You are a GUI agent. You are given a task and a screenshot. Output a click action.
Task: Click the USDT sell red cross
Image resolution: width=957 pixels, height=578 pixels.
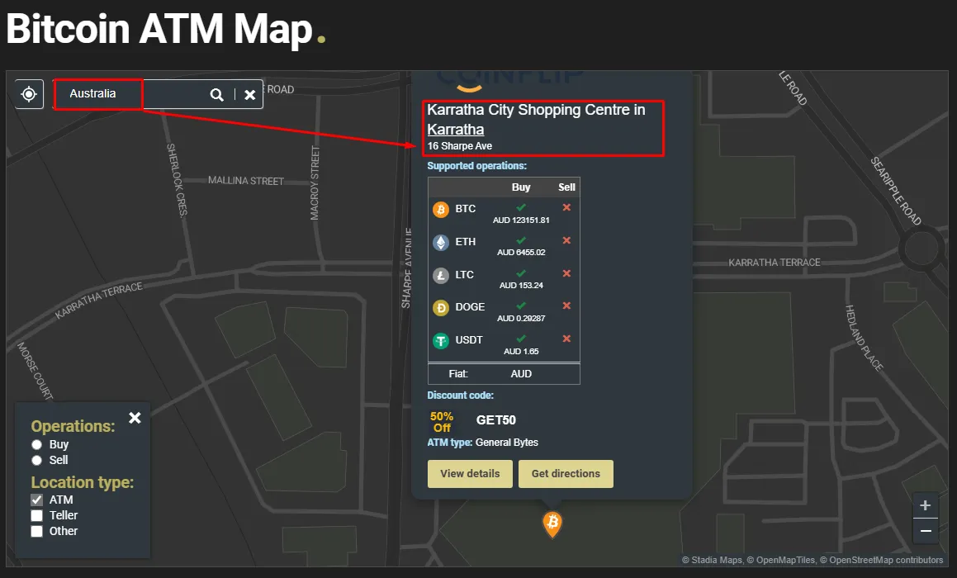tap(566, 339)
